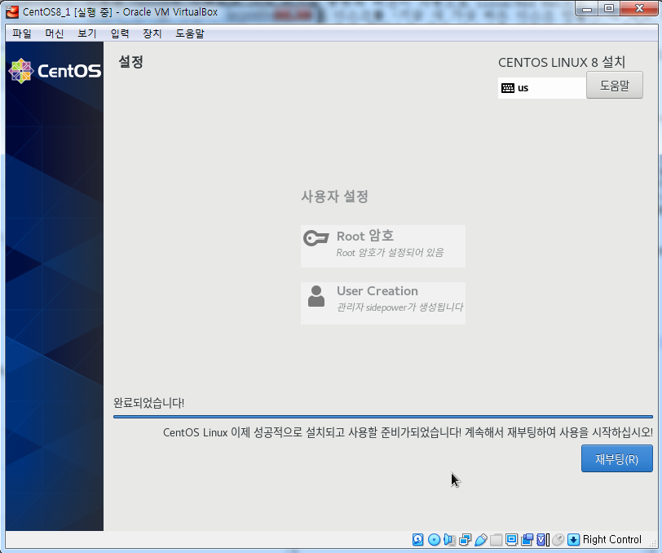Close the VirtualBox window
Screen dimensions: 662x553
(x=639, y=9)
